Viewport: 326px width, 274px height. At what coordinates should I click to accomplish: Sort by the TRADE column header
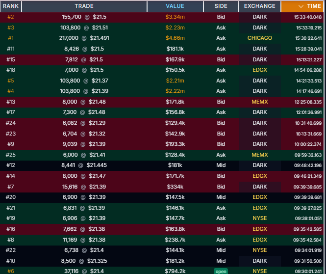(84, 6)
